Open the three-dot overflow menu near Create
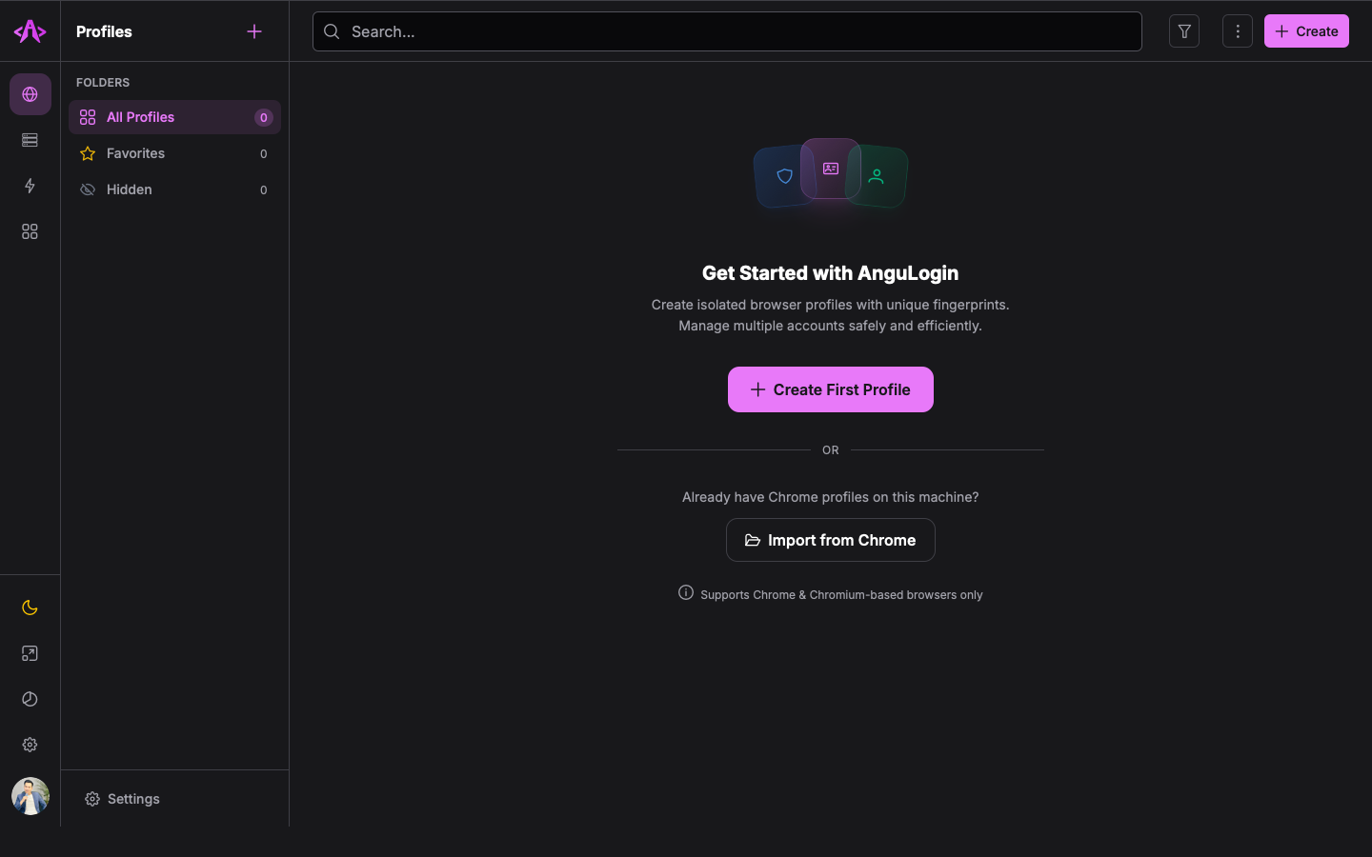This screenshot has height=857, width=1372. (1238, 30)
